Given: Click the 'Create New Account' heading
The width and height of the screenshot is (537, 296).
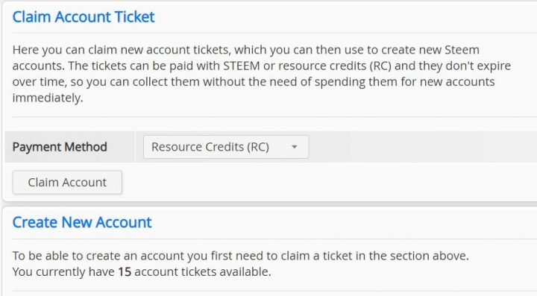Looking at the screenshot, I should pos(82,222).
